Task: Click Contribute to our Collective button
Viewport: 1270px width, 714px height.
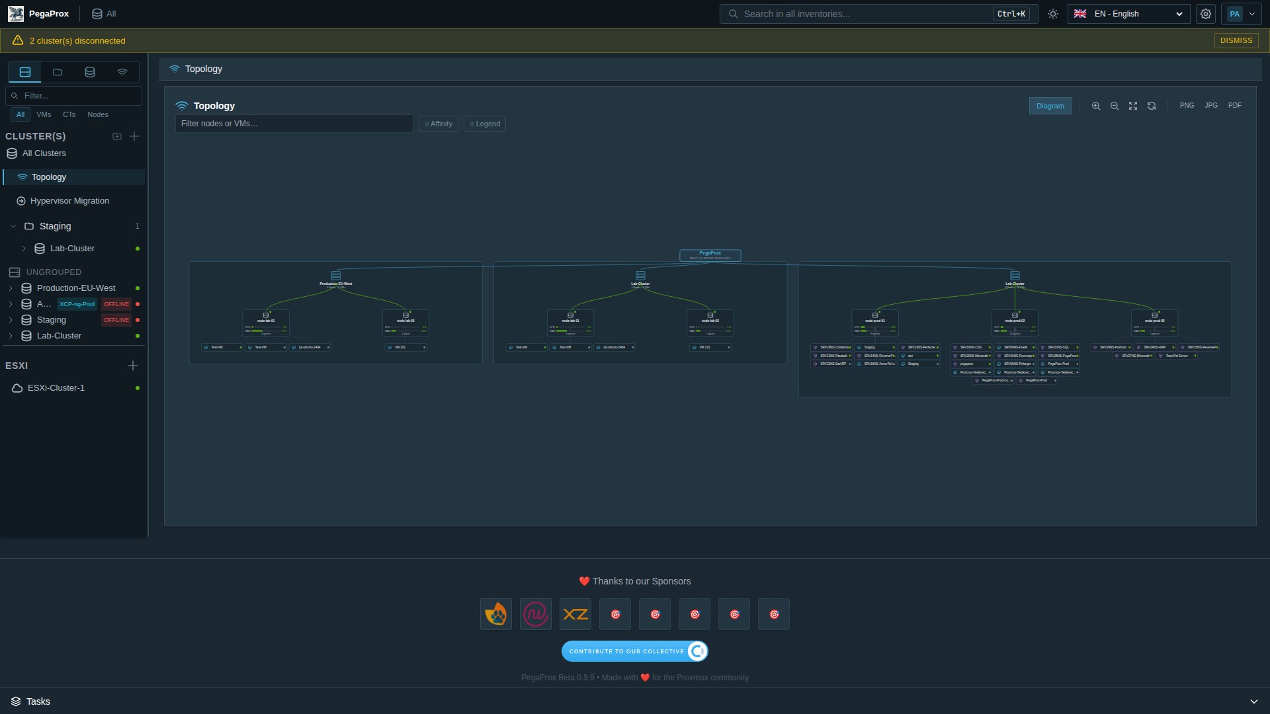Action: click(x=635, y=651)
